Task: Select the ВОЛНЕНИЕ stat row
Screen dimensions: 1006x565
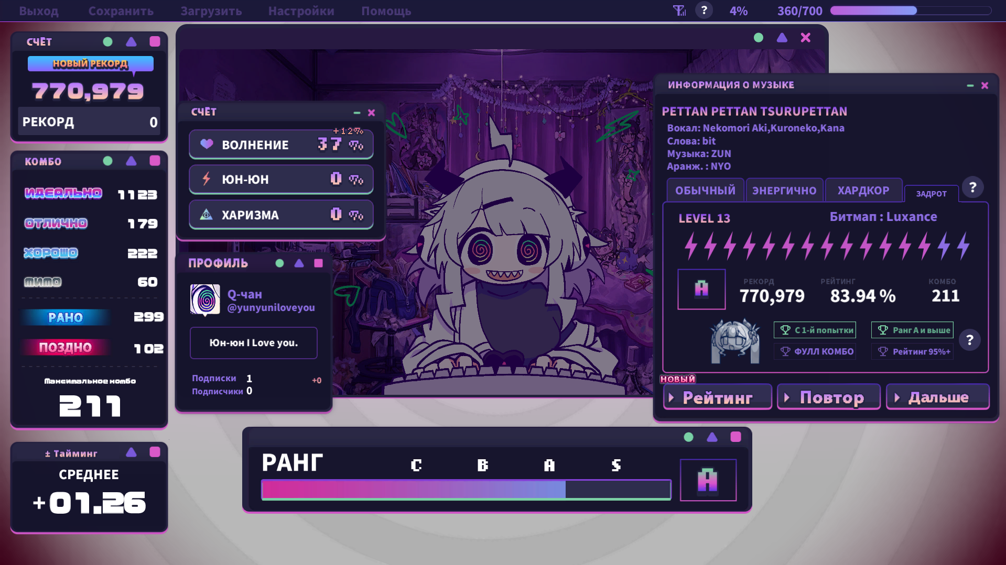Action: (281, 144)
